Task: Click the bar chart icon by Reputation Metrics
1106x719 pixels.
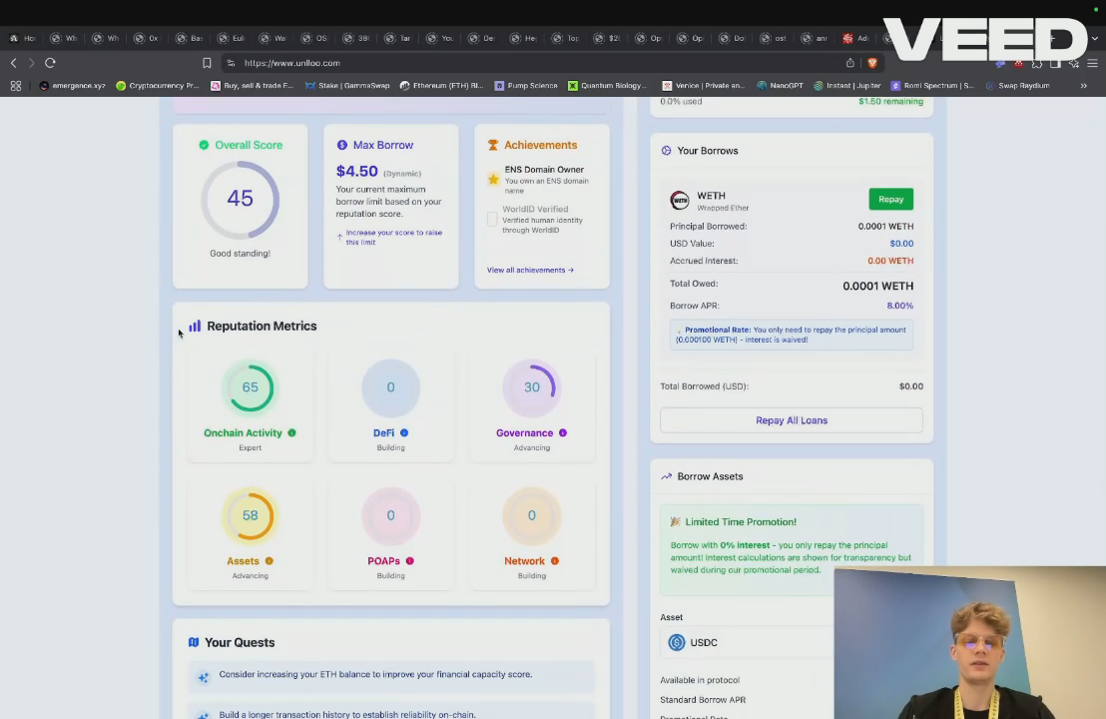Action: pyautogui.click(x=195, y=326)
